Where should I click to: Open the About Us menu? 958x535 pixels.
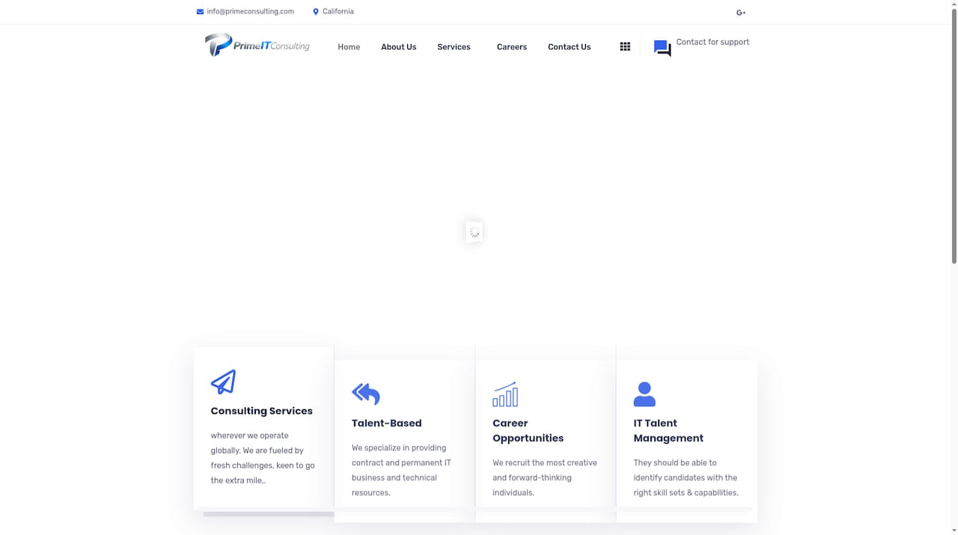[398, 47]
